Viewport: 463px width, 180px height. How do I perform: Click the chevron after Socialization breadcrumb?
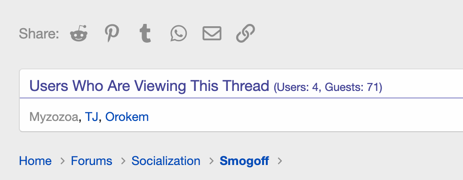211,161
